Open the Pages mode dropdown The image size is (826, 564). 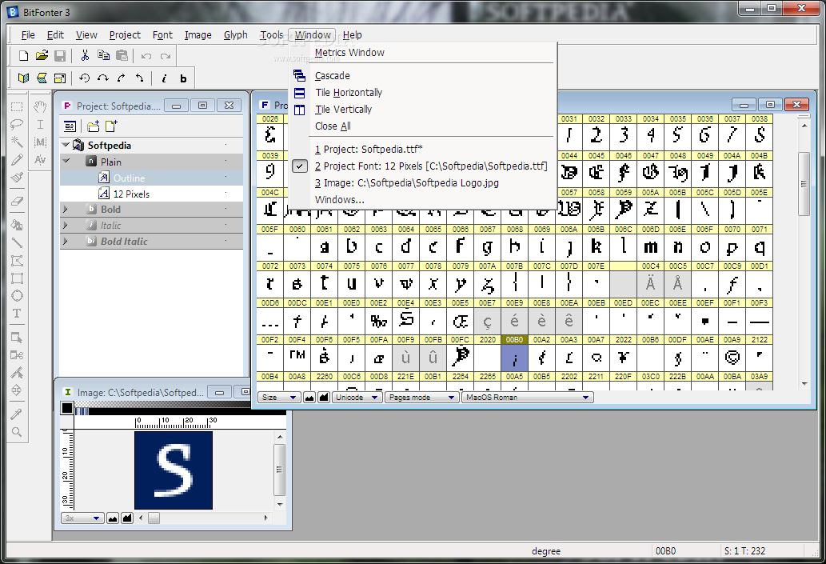click(421, 398)
